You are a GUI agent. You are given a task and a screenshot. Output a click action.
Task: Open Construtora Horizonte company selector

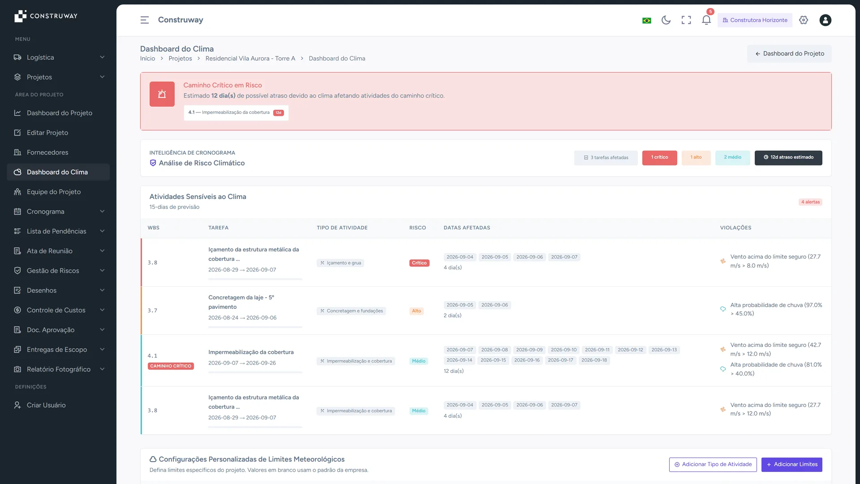(755, 20)
